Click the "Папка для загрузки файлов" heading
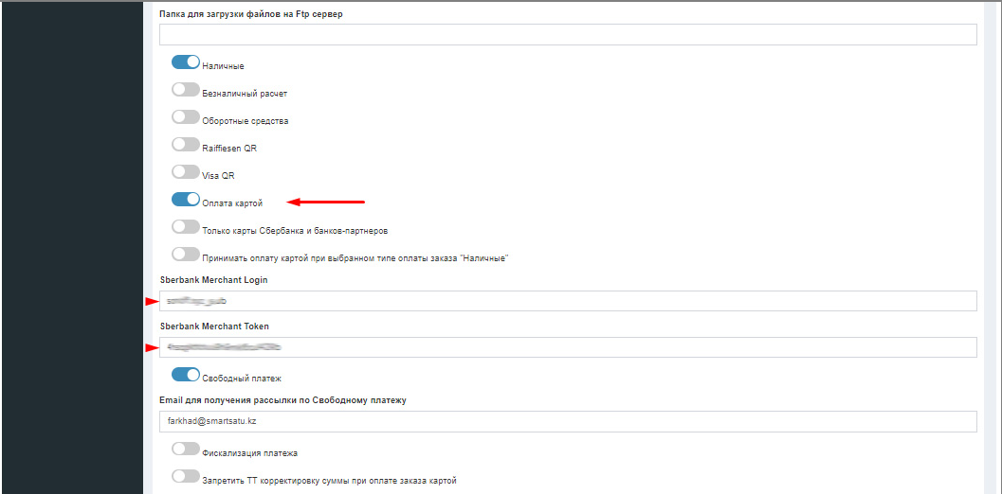This screenshot has width=1002, height=494. click(250, 13)
